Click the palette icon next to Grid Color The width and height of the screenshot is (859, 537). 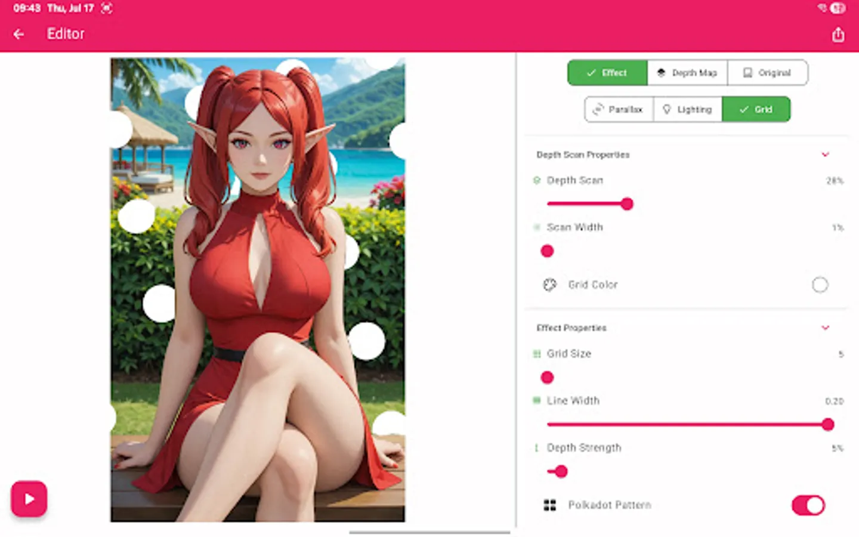(x=549, y=285)
